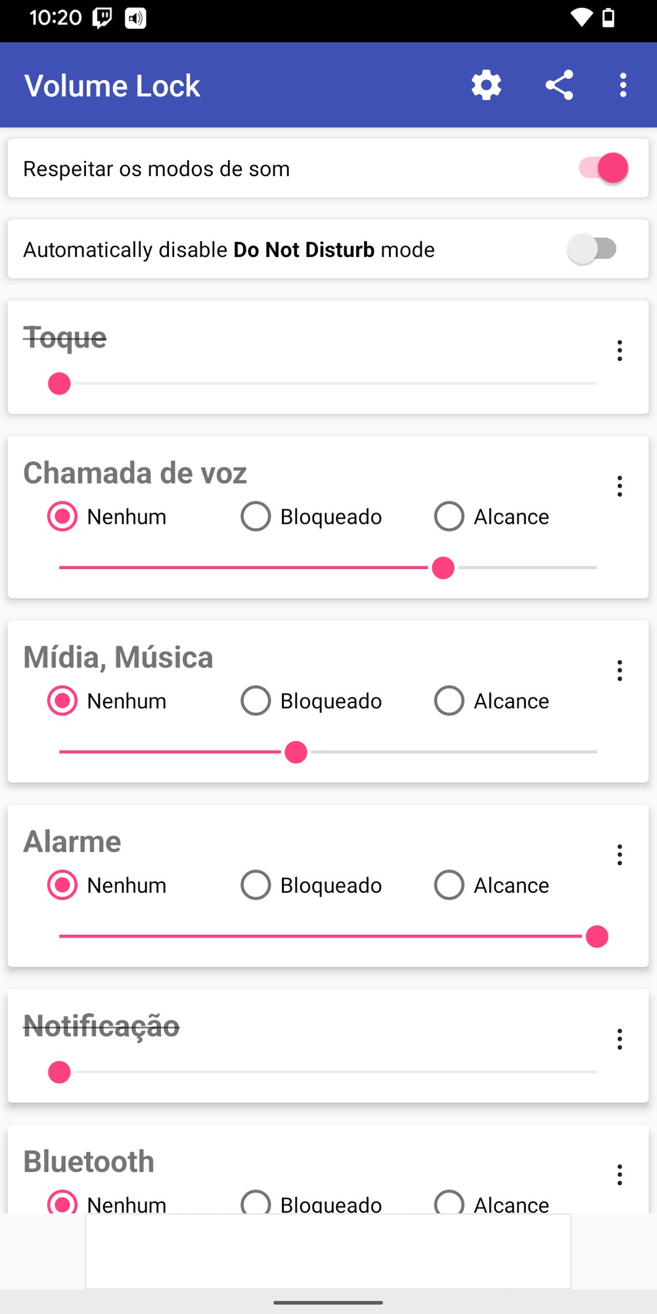Open Mídia, Música options menu
This screenshot has width=657, height=1314.
click(620, 671)
